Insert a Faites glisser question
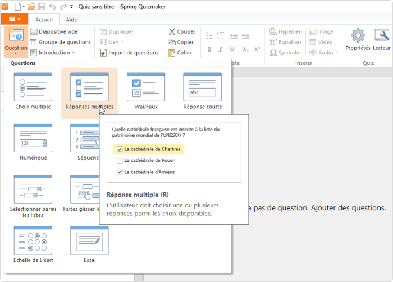 (x=81, y=193)
